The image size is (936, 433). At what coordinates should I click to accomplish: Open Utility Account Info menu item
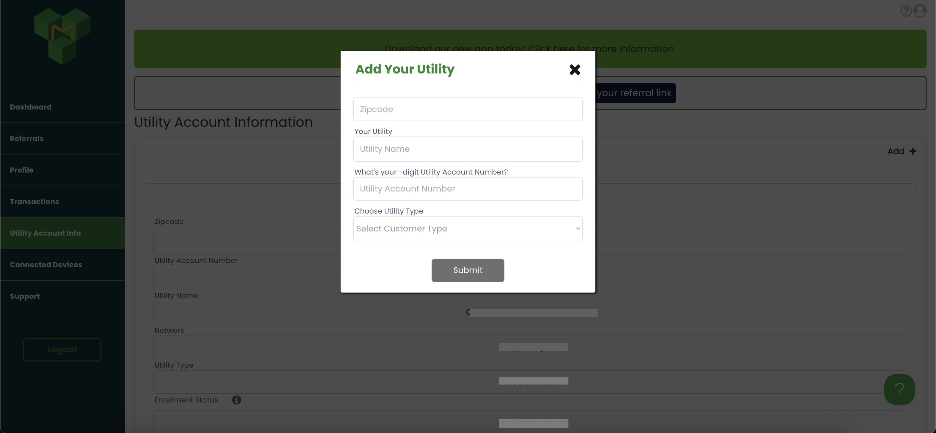pyautogui.click(x=62, y=233)
